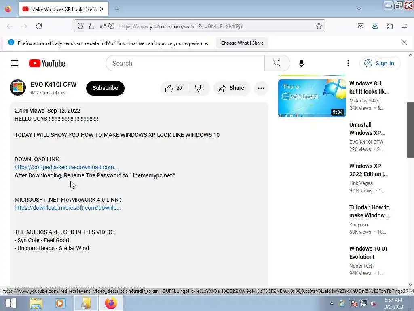414x311 pixels.
Task: Show hidden system tray icons arrow
Action: 332,303
